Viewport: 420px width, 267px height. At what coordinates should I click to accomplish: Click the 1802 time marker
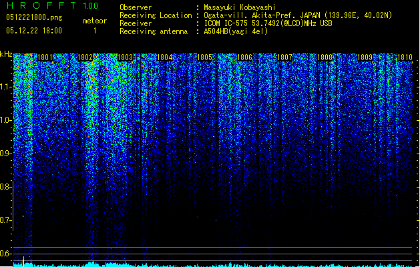click(85, 57)
